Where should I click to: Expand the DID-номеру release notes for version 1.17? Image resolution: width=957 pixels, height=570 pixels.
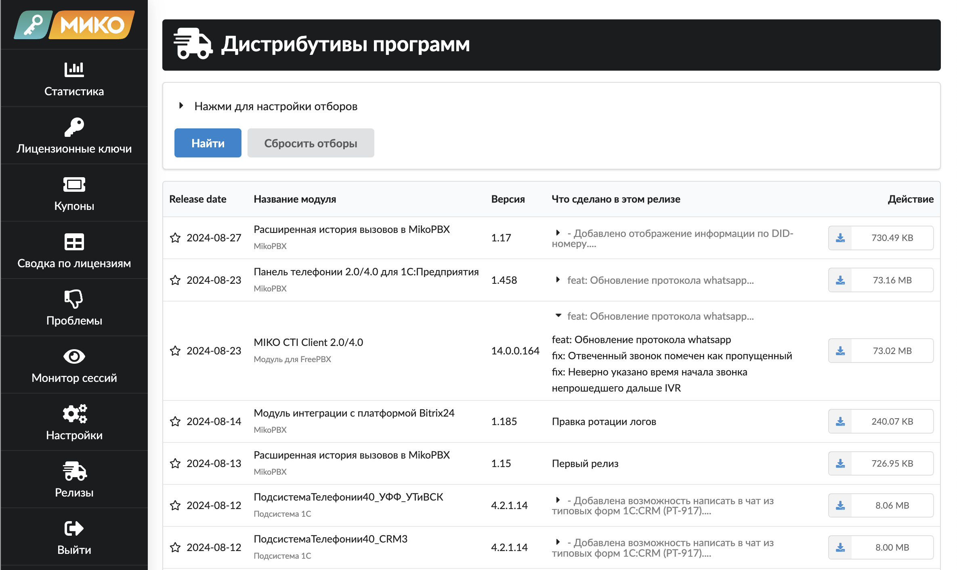point(558,233)
